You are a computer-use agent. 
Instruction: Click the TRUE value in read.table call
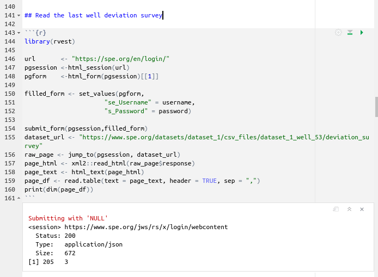(x=209, y=181)
